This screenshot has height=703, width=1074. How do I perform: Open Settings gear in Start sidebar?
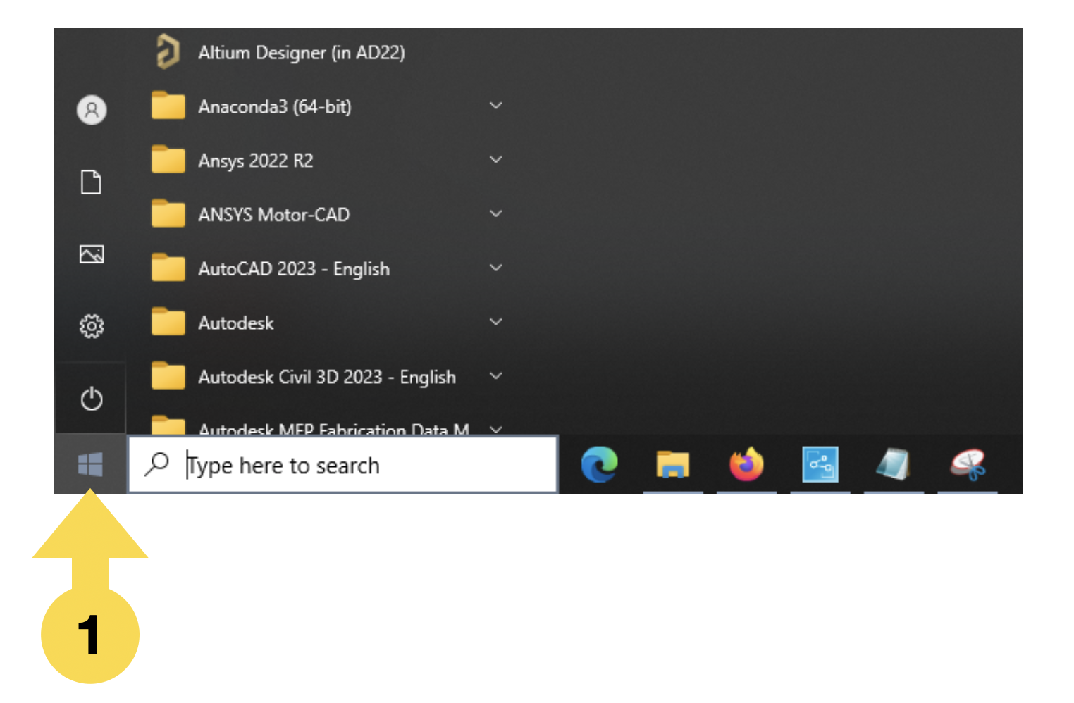[92, 326]
